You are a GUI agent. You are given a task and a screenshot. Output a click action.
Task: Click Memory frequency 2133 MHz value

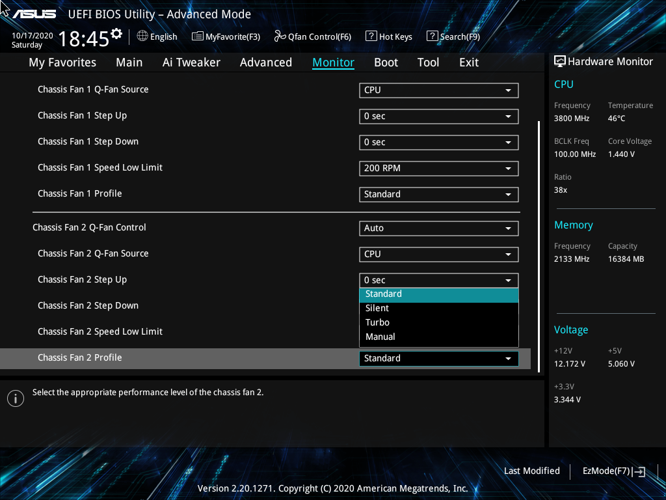572,259
